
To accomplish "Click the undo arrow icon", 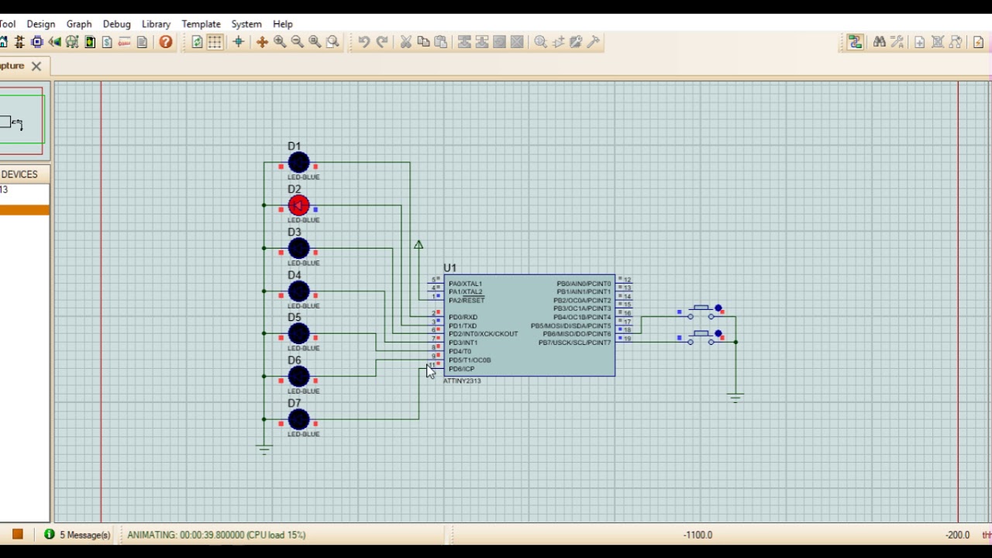I will point(363,42).
